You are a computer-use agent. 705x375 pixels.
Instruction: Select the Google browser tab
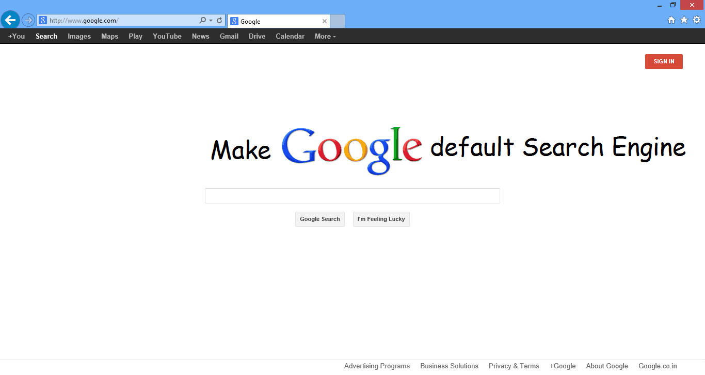(279, 21)
